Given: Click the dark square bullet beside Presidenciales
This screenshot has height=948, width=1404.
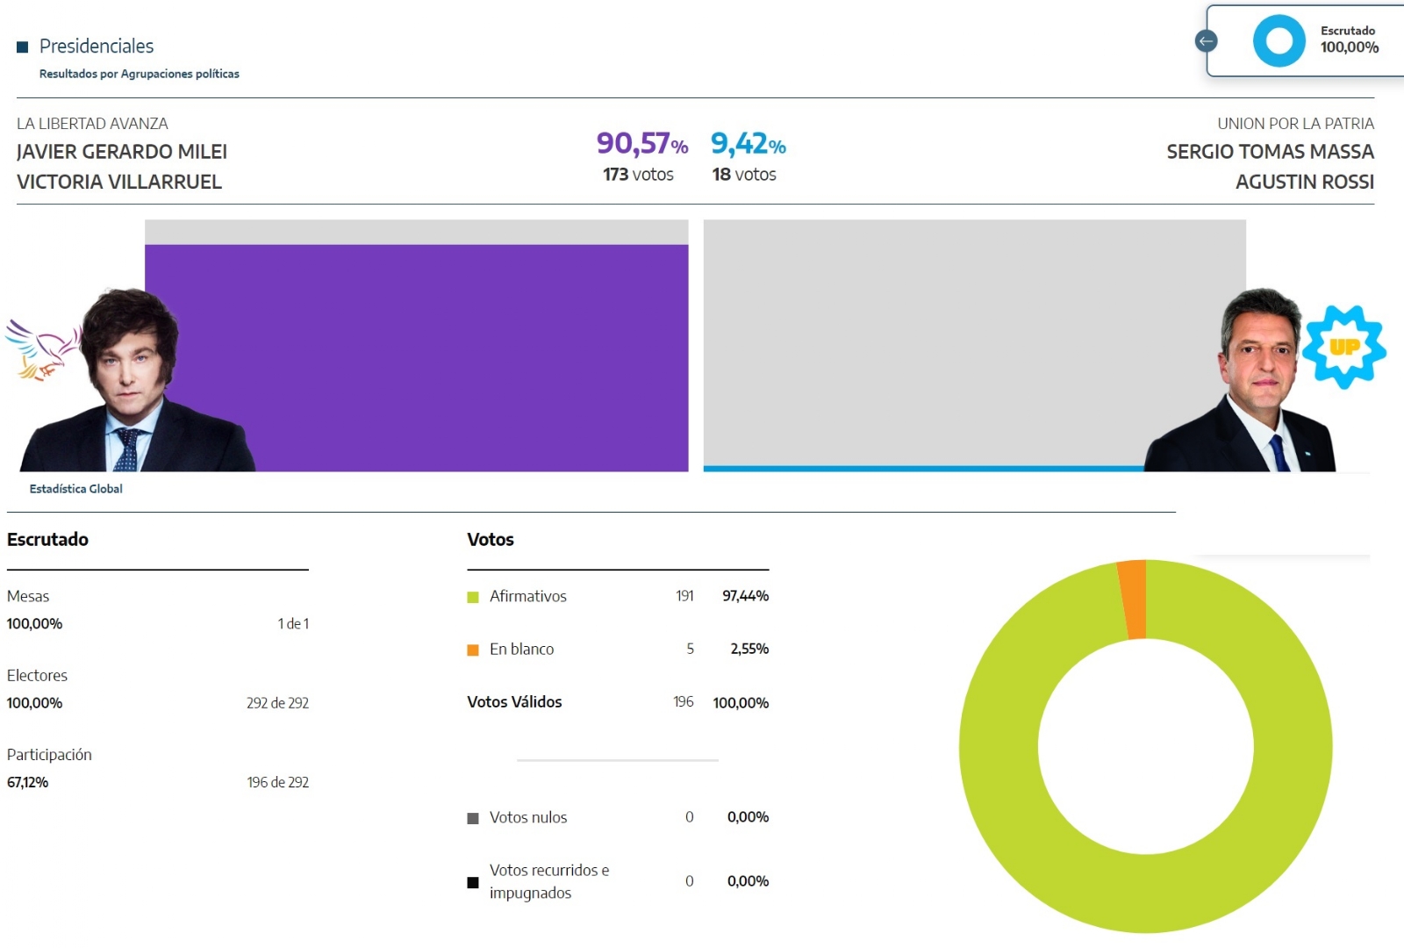Looking at the screenshot, I should [23, 47].
